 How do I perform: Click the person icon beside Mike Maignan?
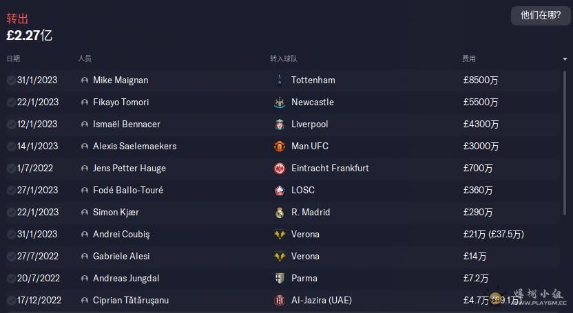85,80
